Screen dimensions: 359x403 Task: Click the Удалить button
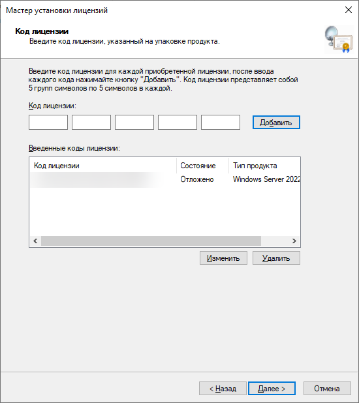(x=276, y=258)
